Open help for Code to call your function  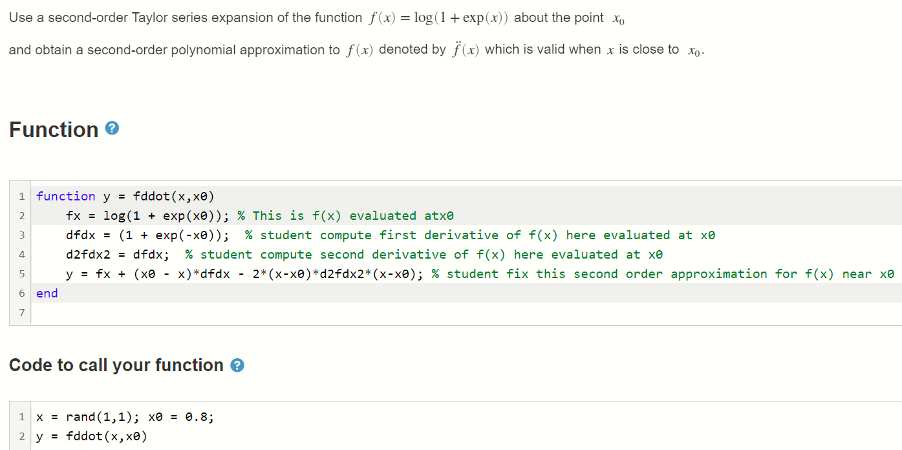coord(237,365)
